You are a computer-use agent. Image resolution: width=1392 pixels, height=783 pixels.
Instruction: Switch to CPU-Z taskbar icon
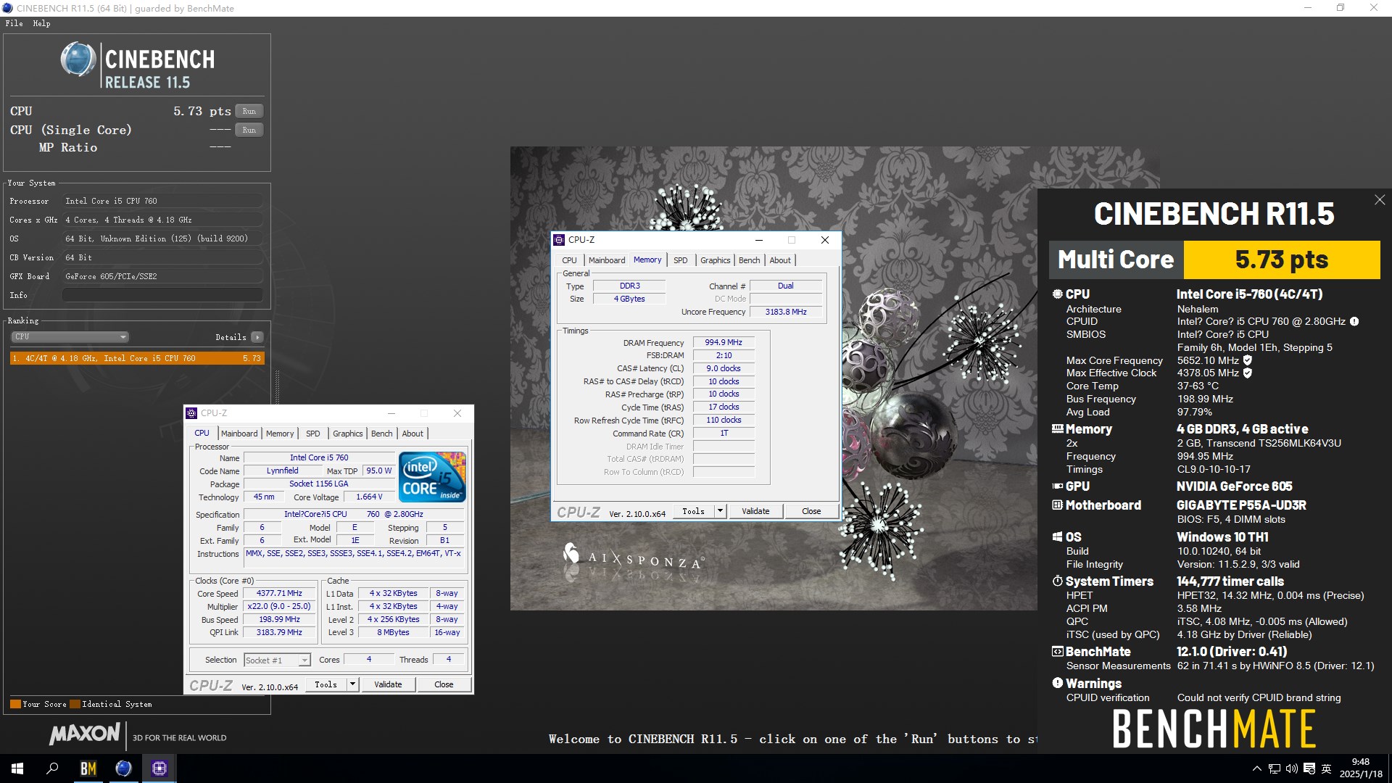pos(159,768)
